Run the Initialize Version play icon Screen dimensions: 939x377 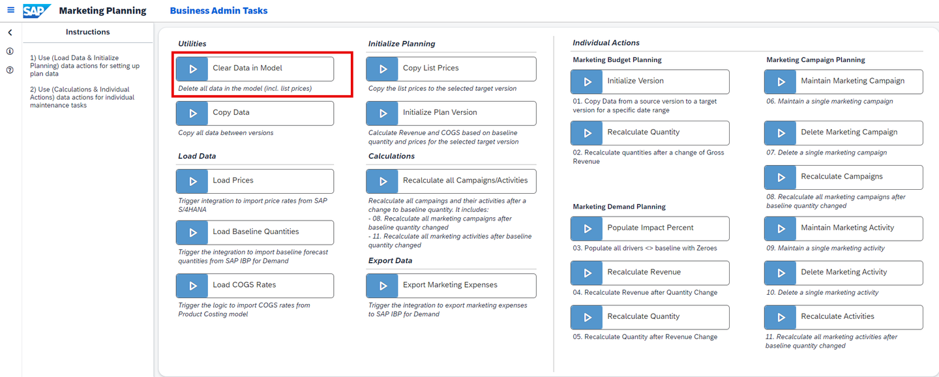point(587,82)
